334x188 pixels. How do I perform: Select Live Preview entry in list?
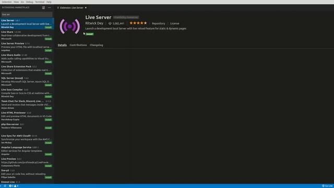coord(27,162)
